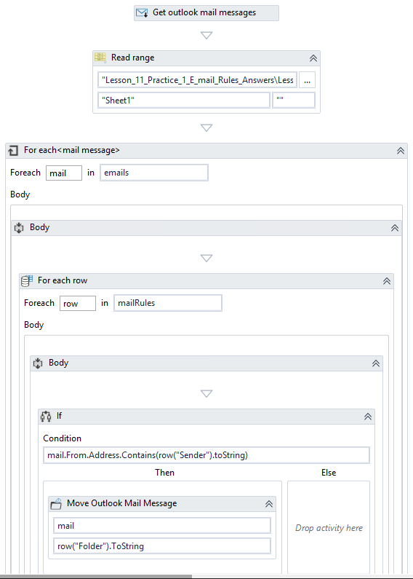Viewport: 413px width, 579px height.
Task: Collapse the Body sequence containing the If
Action: point(376,363)
